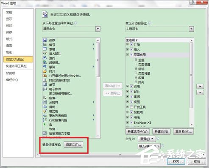Screen dimensions: 209x168
Task: Select the 保存 save icon in command list
Action: click(x=45, y=40)
